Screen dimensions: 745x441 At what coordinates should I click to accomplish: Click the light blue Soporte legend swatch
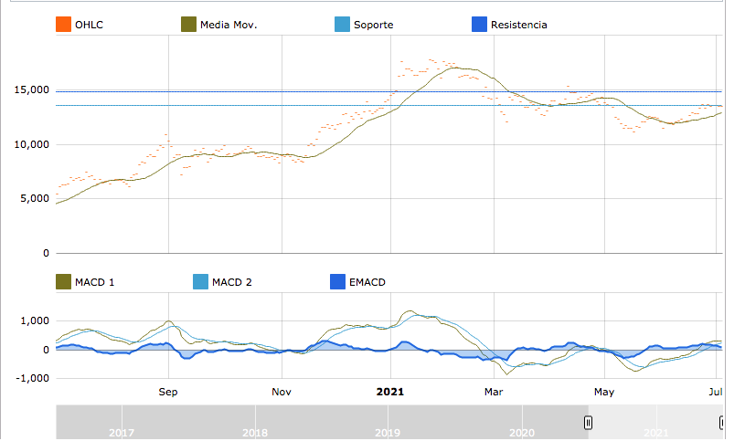click(342, 25)
